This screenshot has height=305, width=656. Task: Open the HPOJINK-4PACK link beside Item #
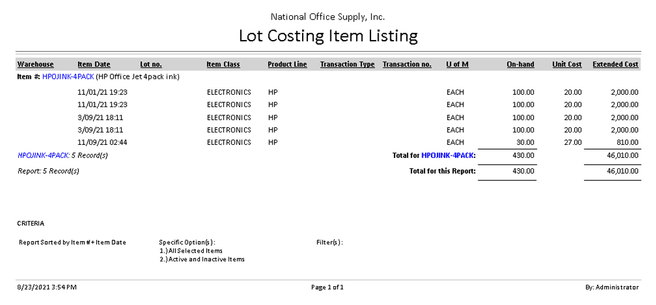(68, 77)
